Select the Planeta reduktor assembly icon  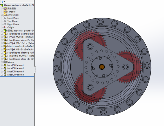(x=2, y=5)
